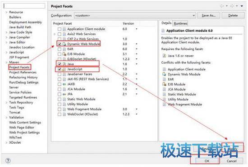The height and width of the screenshot is (167, 248).
Task: Click the Application Client module 6.0 header icon
Action: coord(163,31)
